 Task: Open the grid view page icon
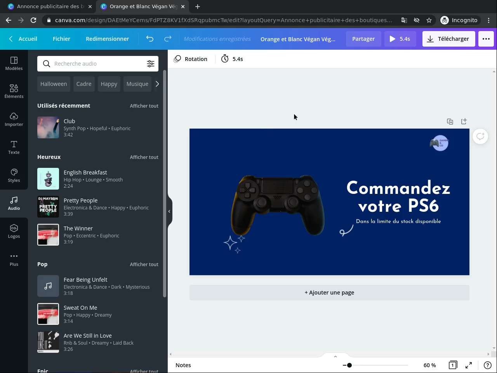click(453, 365)
